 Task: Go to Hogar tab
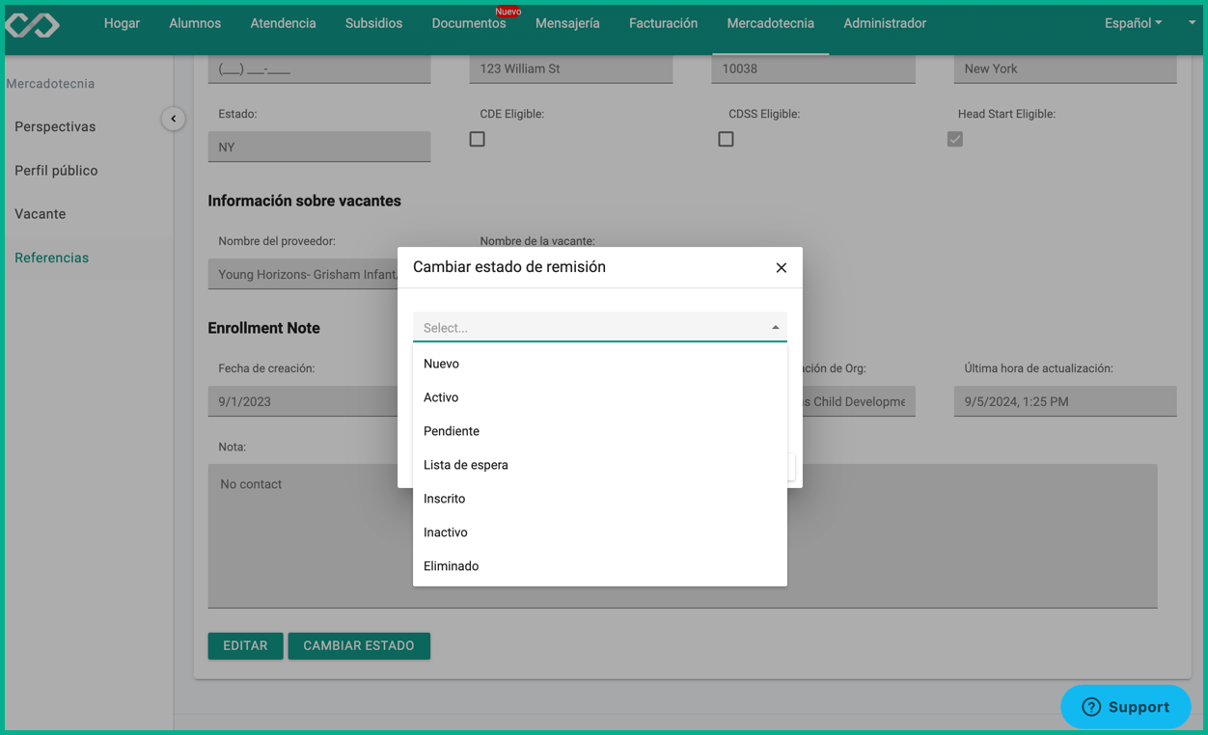pos(122,23)
